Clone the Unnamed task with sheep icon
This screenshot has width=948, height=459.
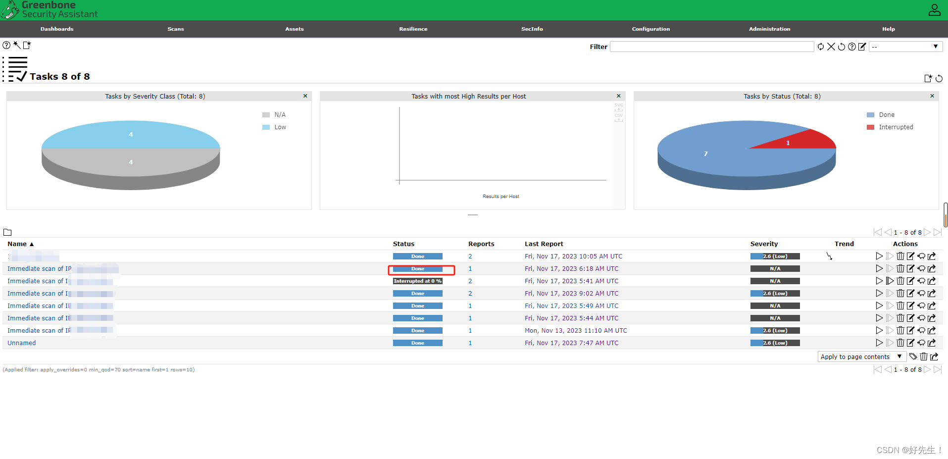pyautogui.click(x=921, y=343)
